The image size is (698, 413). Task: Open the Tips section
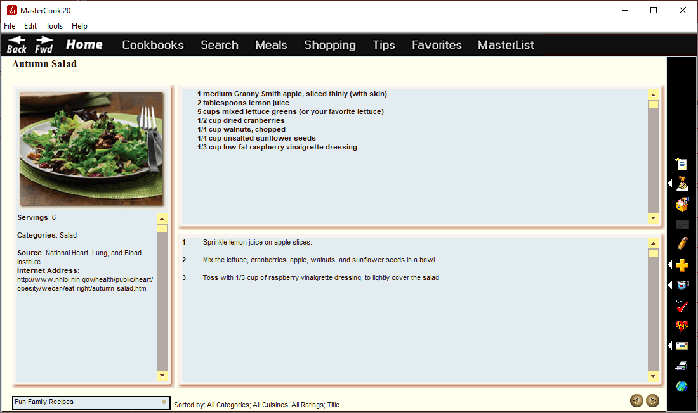coord(384,46)
